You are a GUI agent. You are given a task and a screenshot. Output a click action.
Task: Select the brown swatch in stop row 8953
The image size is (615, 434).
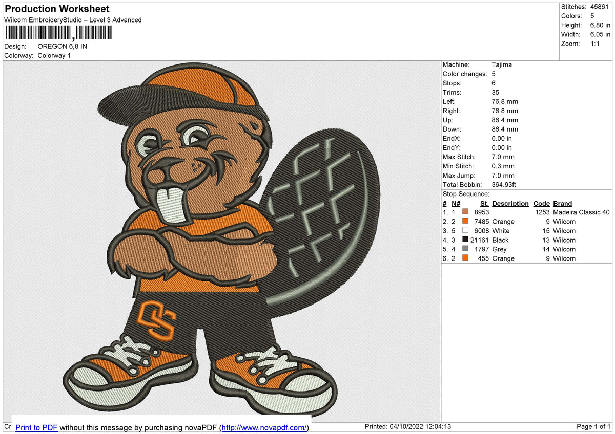pyautogui.click(x=465, y=212)
